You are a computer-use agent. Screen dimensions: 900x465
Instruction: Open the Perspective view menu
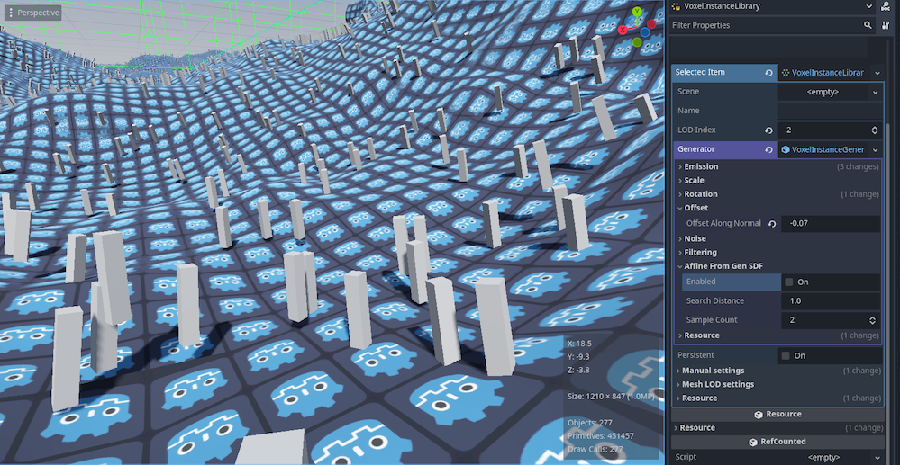pos(32,12)
